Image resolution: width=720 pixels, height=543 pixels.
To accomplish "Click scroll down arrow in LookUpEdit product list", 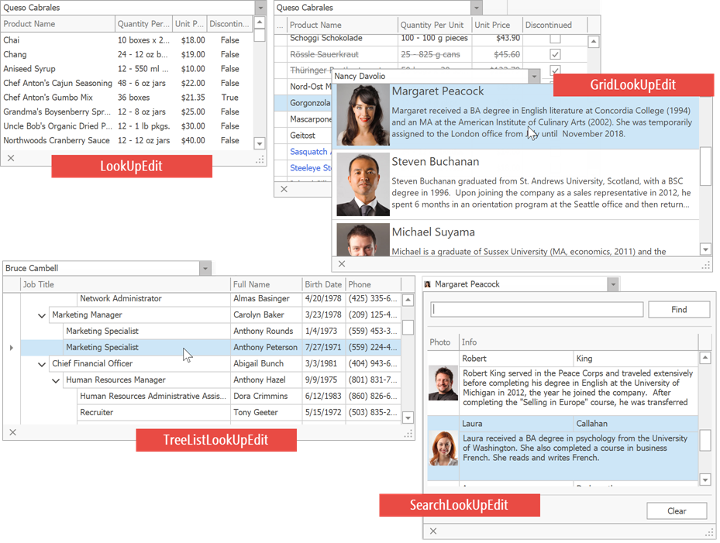I will click(260, 143).
